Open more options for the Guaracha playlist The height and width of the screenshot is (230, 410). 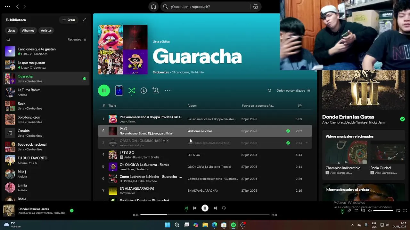tap(168, 91)
